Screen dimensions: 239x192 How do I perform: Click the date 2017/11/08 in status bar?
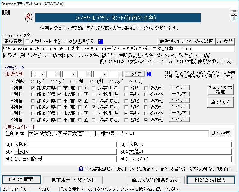15,189
